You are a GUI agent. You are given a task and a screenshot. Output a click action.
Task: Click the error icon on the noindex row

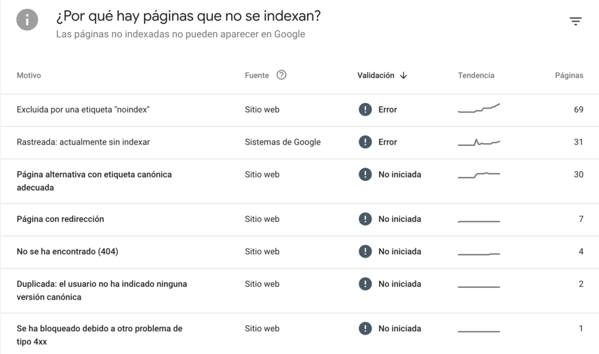click(x=366, y=109)
